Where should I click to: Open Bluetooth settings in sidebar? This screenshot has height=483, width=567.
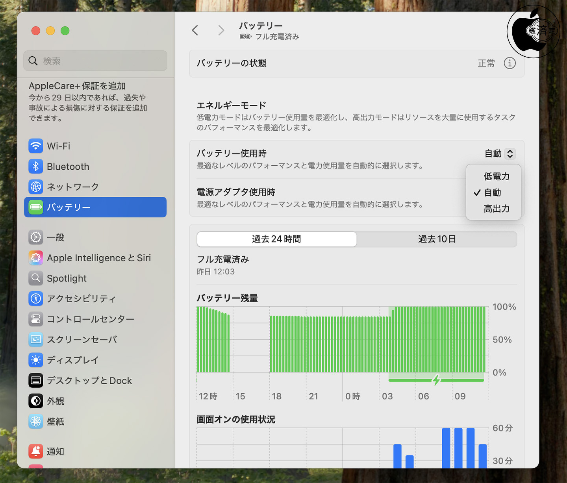pyautogui.click(x=68, y=167)
